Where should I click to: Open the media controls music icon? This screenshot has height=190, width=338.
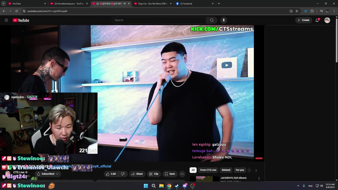pyautogui.click(x=321, y=11)
